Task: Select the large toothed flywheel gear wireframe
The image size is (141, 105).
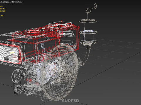Action: click(x=61, y=72)
